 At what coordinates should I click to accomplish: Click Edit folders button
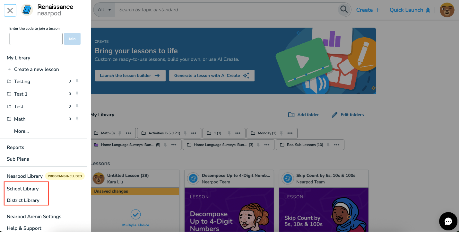click(348, 115)
